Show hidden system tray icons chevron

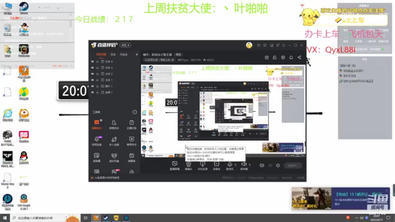[356, 218]
